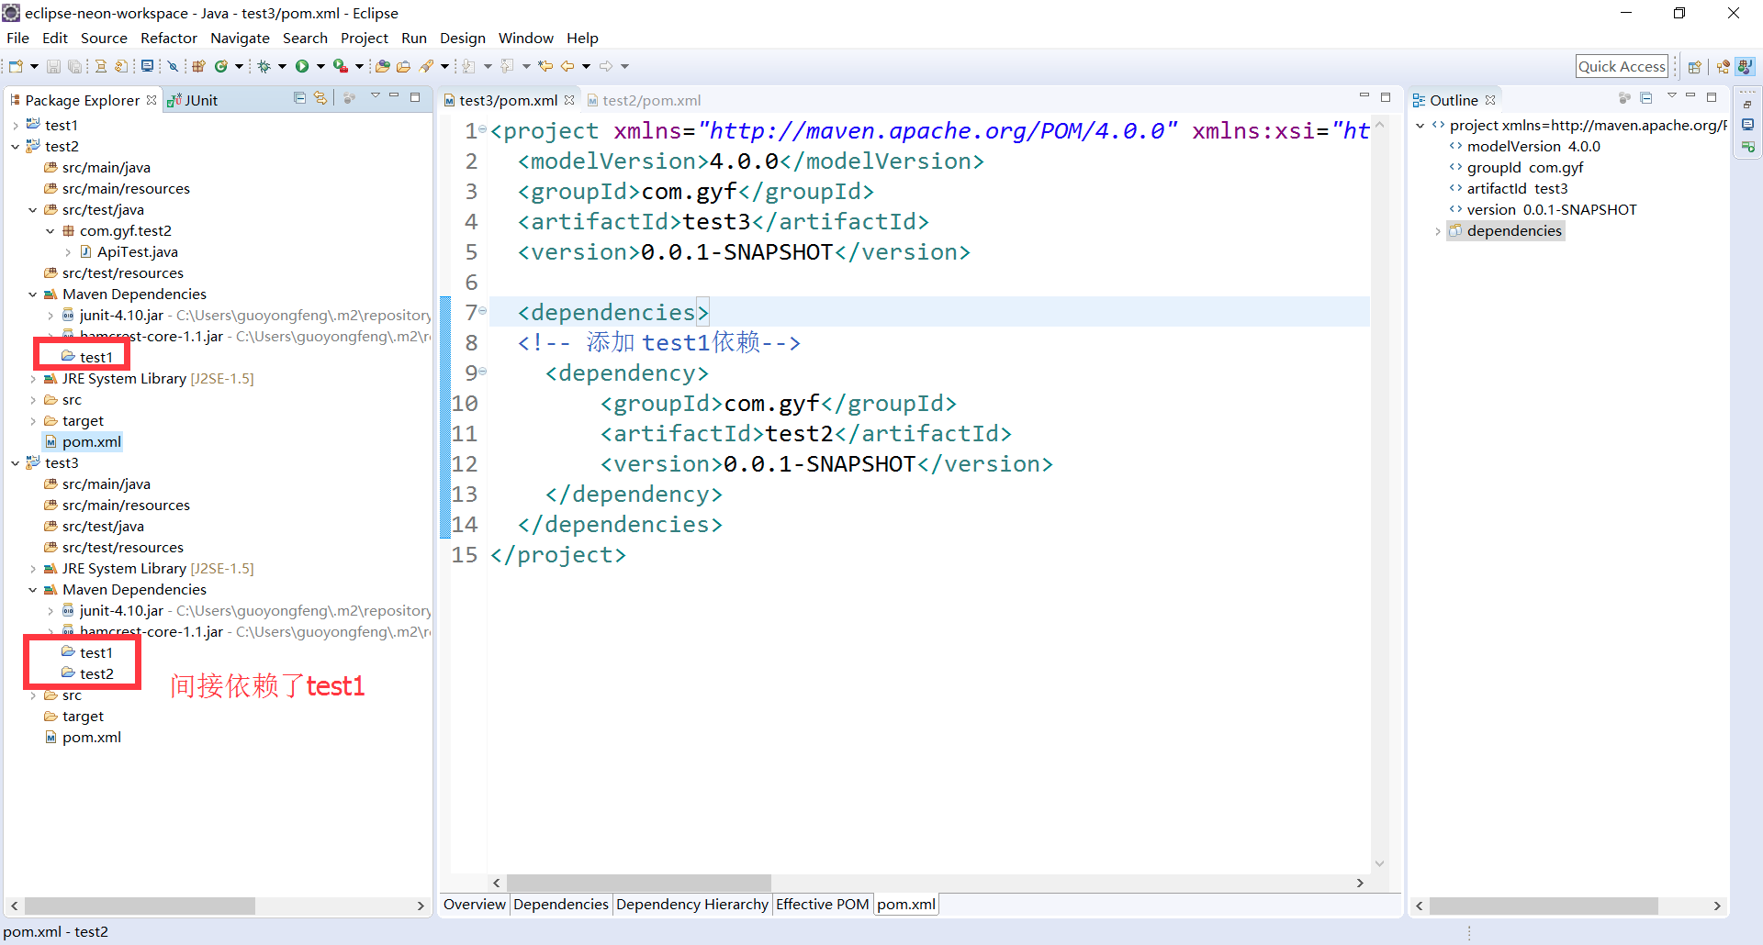Click the green Run toolbar button
1763x945 pixels.
pyautogui.click(x=302, y=66)
